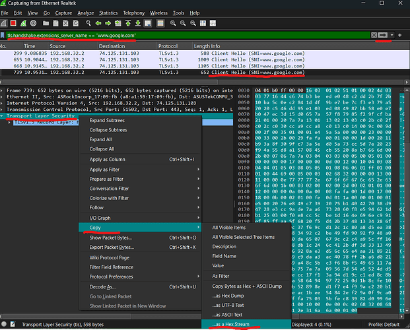Stop the running capture with red square
This screenshot has width=410, height=330.
click(x=13, y=23)
